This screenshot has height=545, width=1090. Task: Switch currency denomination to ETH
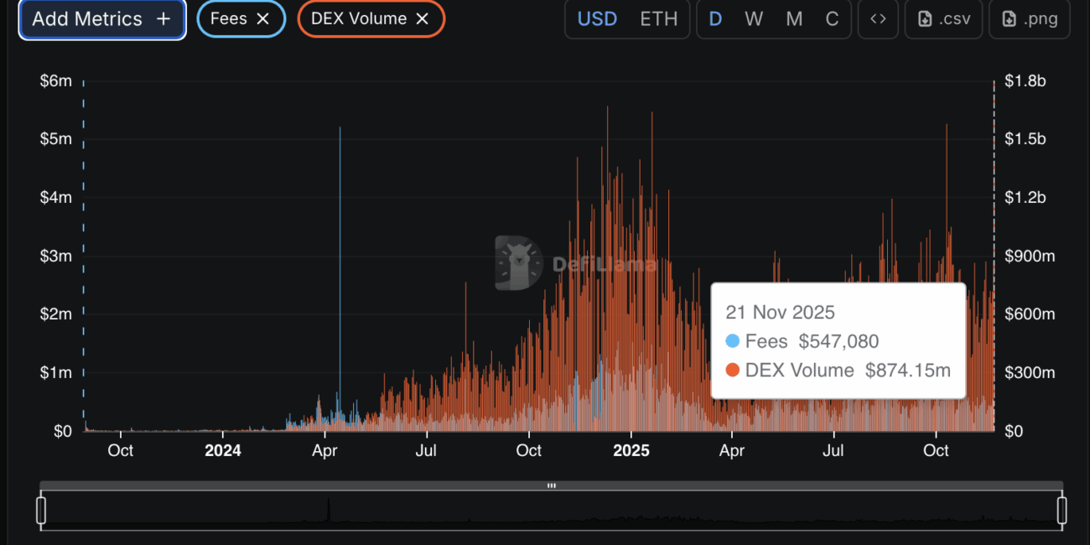click(658, 19)
